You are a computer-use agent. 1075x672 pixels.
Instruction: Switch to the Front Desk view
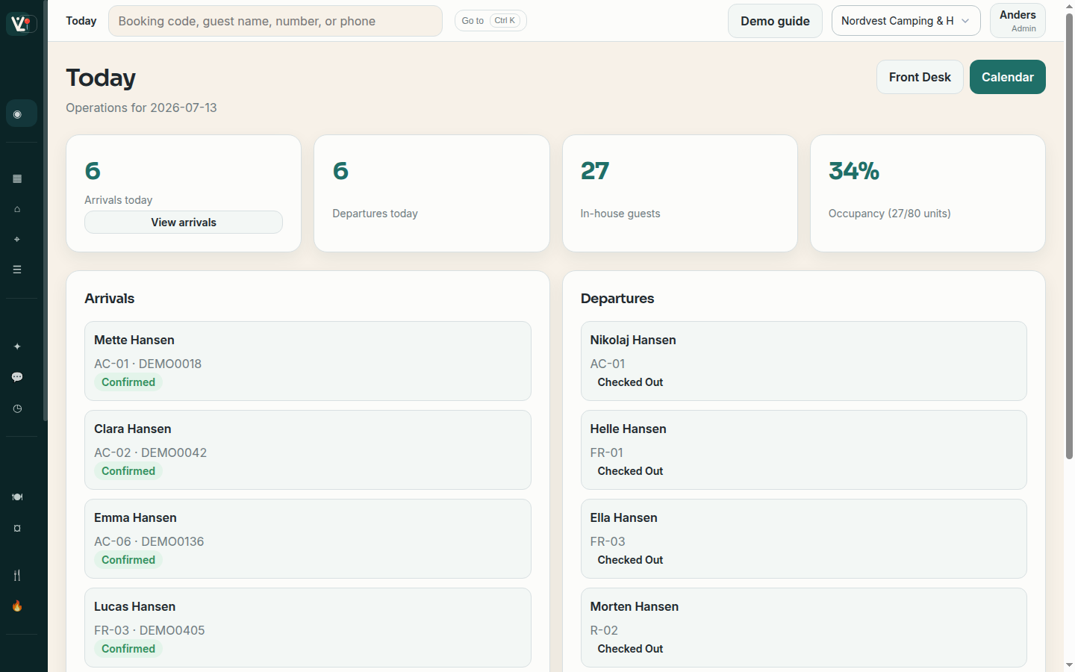[920, 77]
